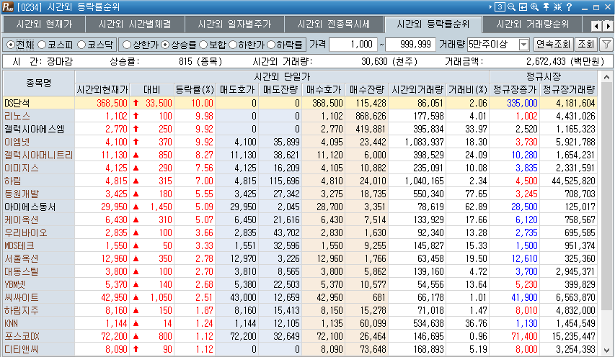Image resolution: width=615 pixels, height=357 pixels.
Task: Click the 조회 button
Action: pos(586,45)
